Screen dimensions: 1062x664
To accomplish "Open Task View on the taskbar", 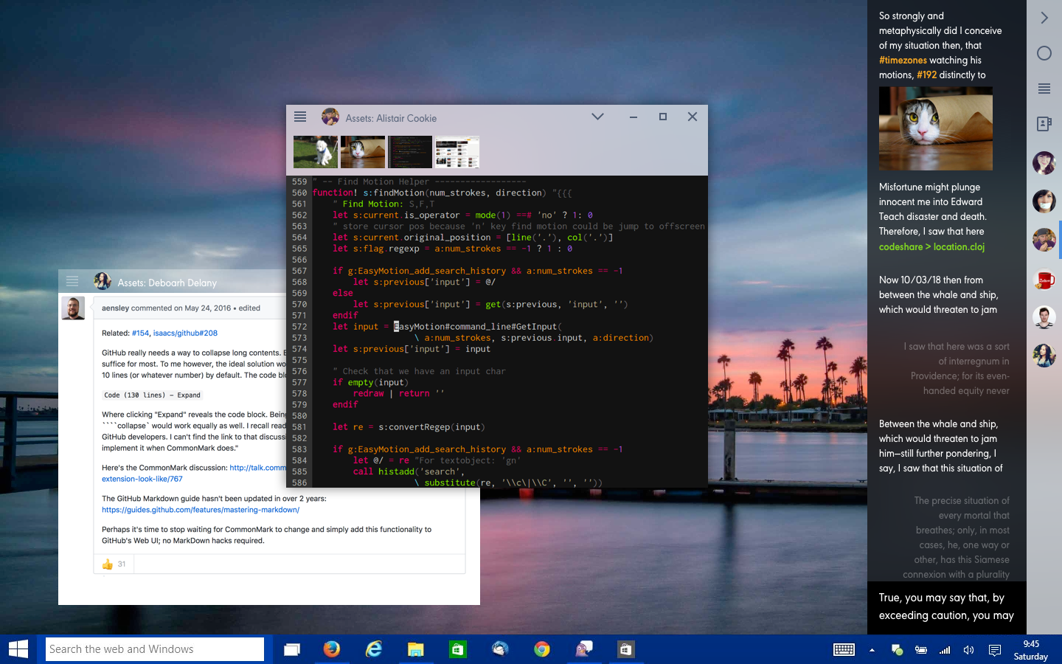I will 292,649.
